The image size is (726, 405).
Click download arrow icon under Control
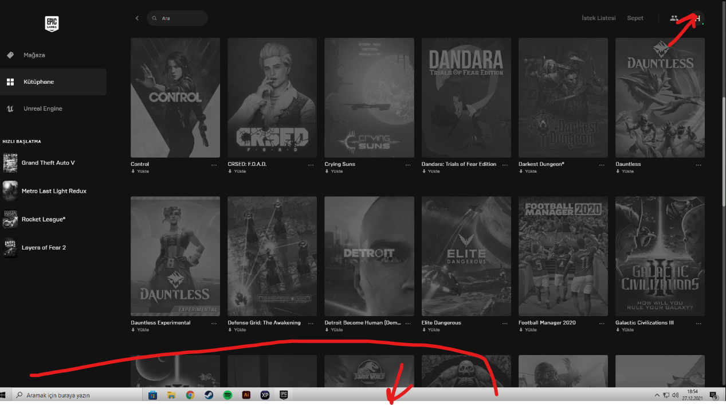[x=133, y=172]
